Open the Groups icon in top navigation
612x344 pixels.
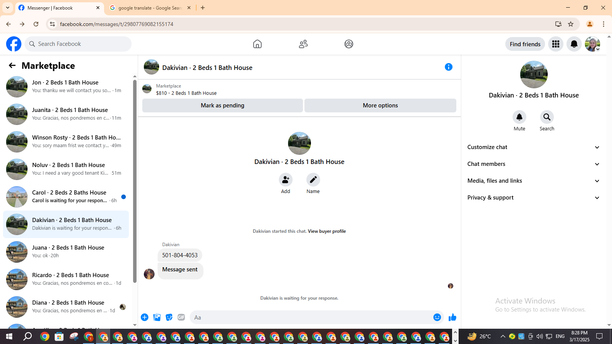[x=349, y=44]
